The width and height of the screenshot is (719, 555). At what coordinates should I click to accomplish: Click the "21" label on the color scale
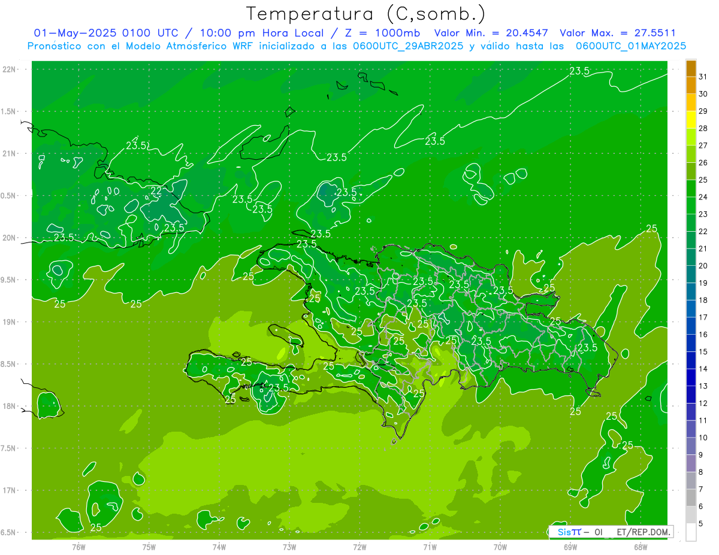point(703,248)
